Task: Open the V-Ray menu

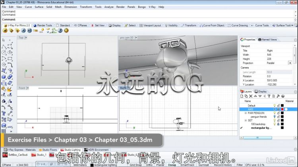Action: point(152,7)
